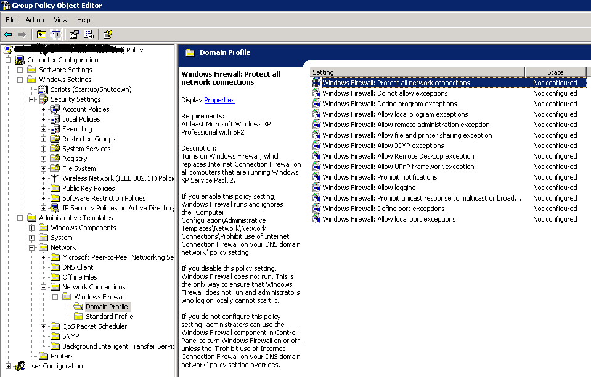The width and height of the screenshot is (591, 377).
Task: Click the Security Settings icon
Action: coord(43,99)
